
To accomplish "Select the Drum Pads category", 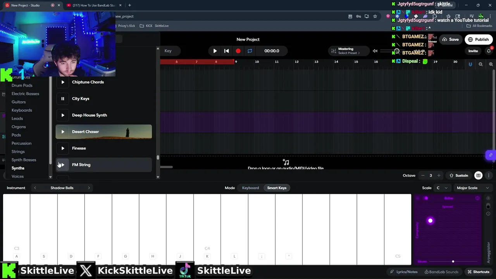I will pyautogui.click(x=22, y=85).
